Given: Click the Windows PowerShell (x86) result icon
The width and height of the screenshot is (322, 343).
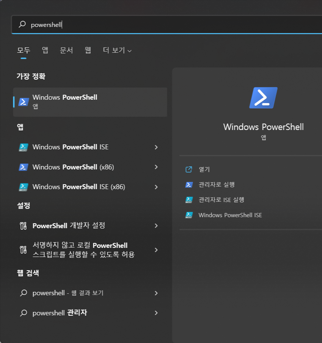Looking at the screenshot, I should [x=24, y=167].
